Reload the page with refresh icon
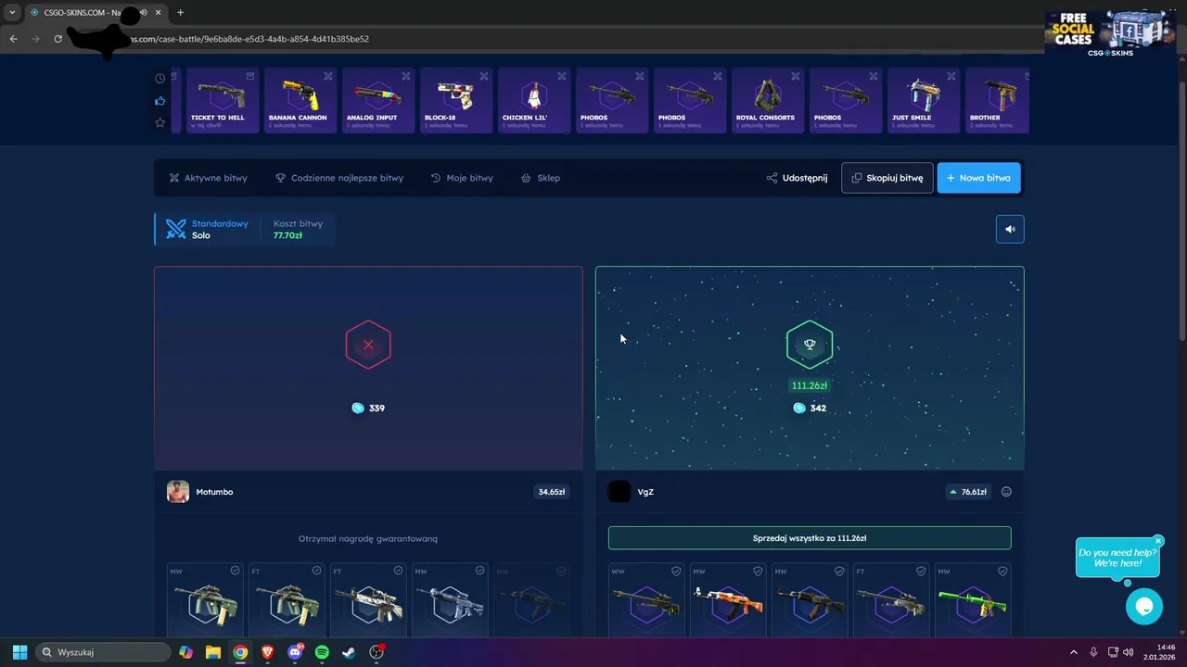 [57, 39]
